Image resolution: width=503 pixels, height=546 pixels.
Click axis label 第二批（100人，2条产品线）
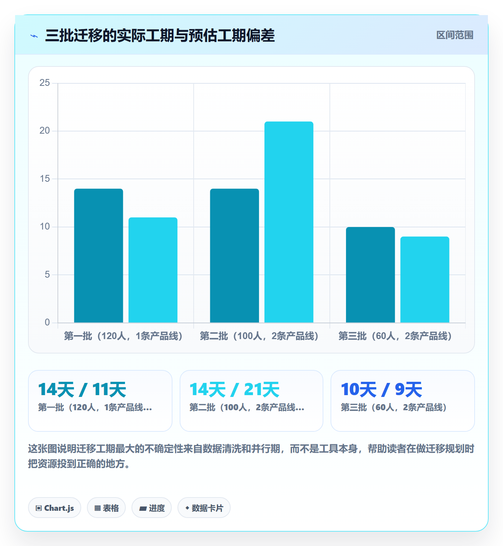[259, 336]
